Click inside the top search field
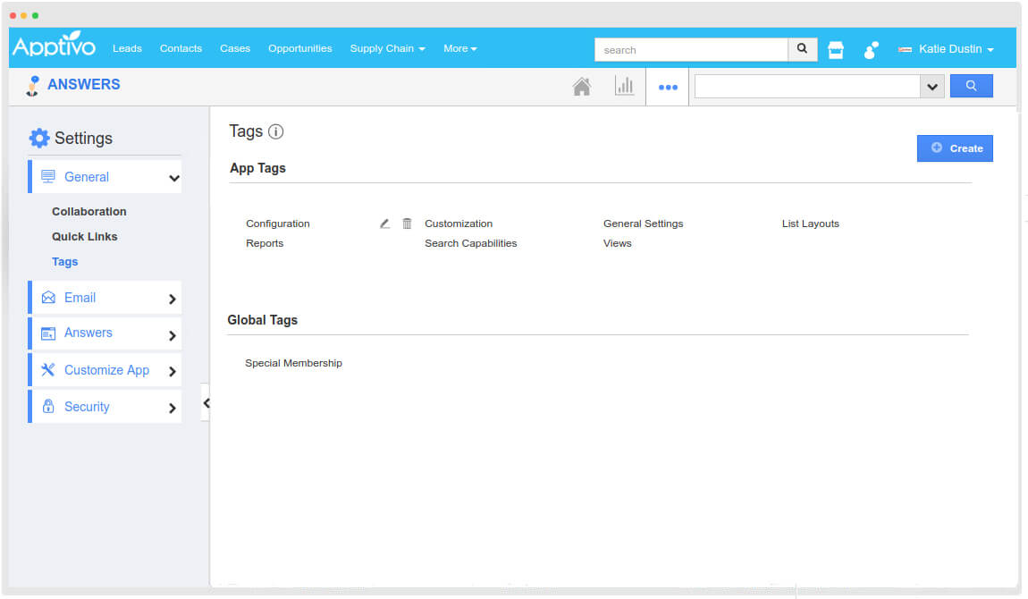The width and height of the screenshot is (1028, 599). click(x=690, y=49)
